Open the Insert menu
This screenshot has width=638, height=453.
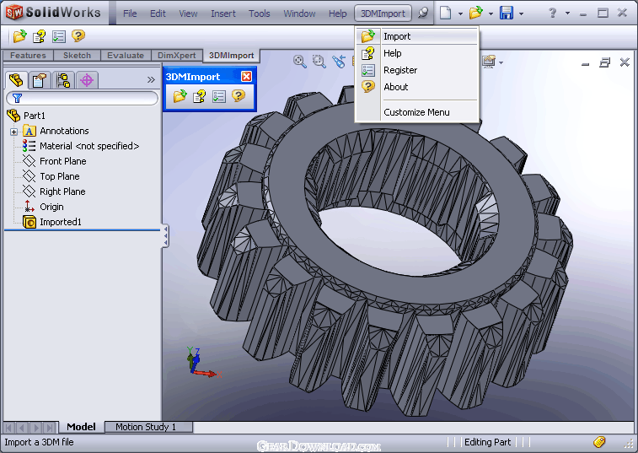tap(223, 13)
